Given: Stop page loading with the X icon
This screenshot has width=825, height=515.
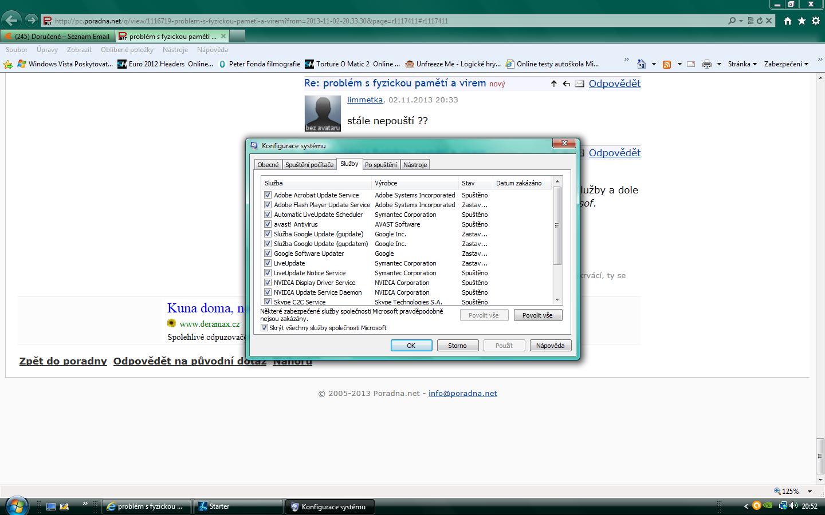Looking at the screenshot, I should (x=769, y=21).
